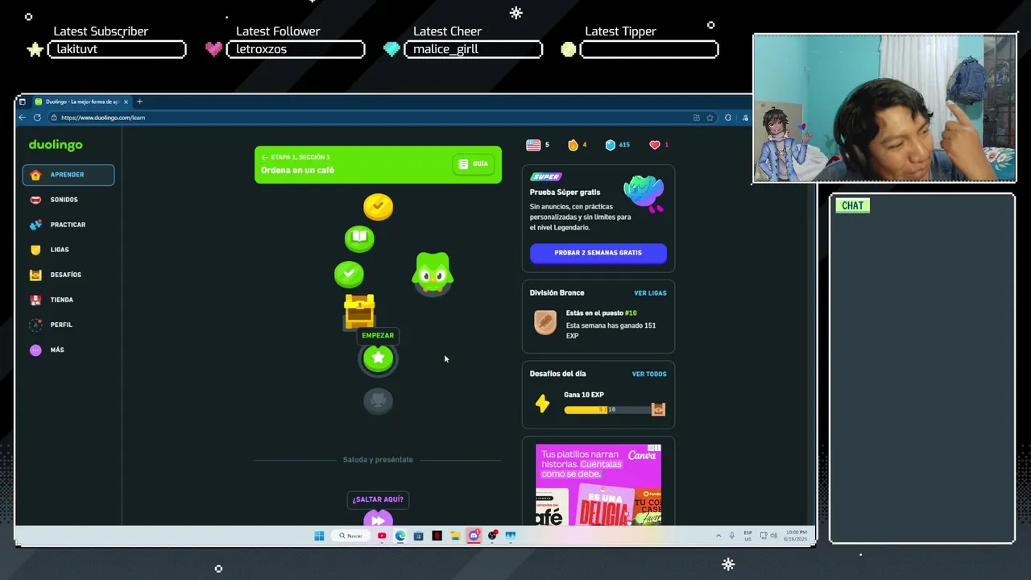The image size is (1031, 580).
Task: Start the green star lesson node
Action: tap(378, 358)
